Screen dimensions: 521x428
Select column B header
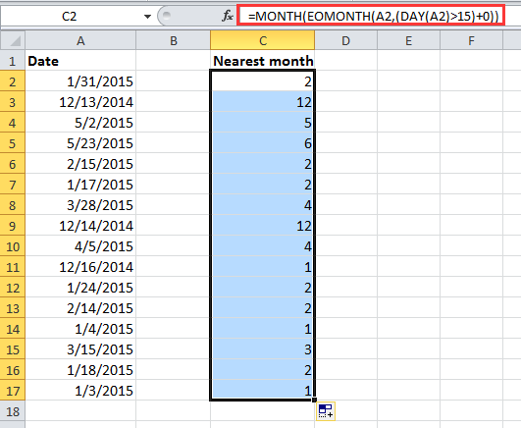(173, 40)
